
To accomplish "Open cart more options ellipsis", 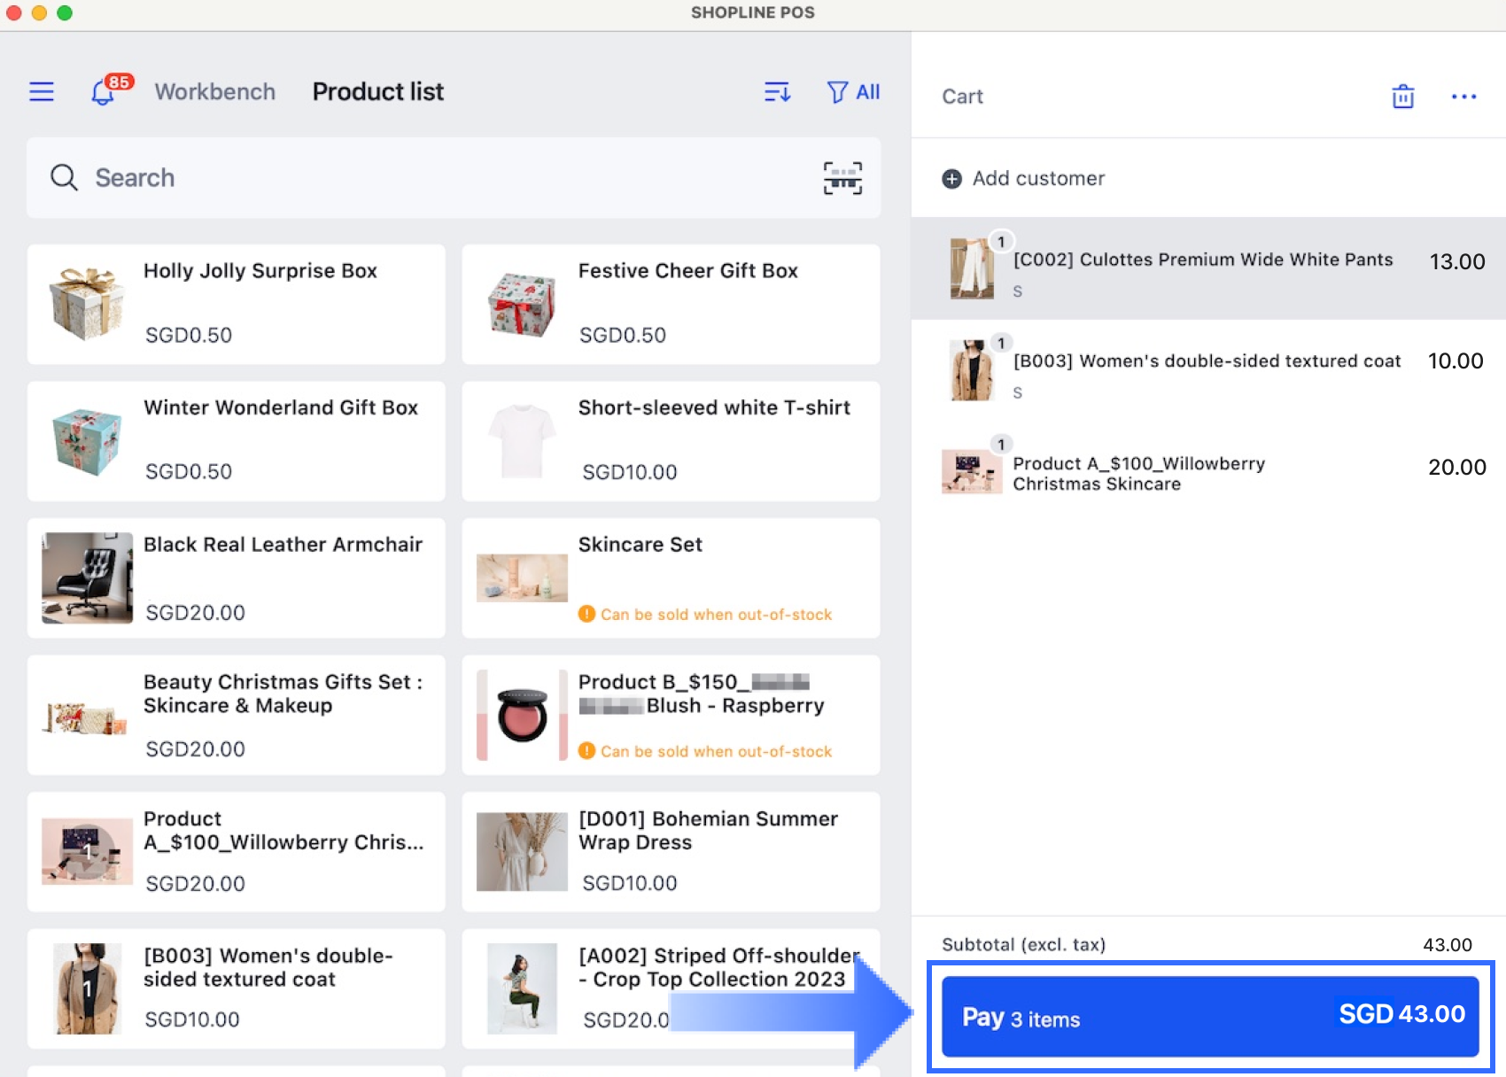I will [x=1463, y=97].
